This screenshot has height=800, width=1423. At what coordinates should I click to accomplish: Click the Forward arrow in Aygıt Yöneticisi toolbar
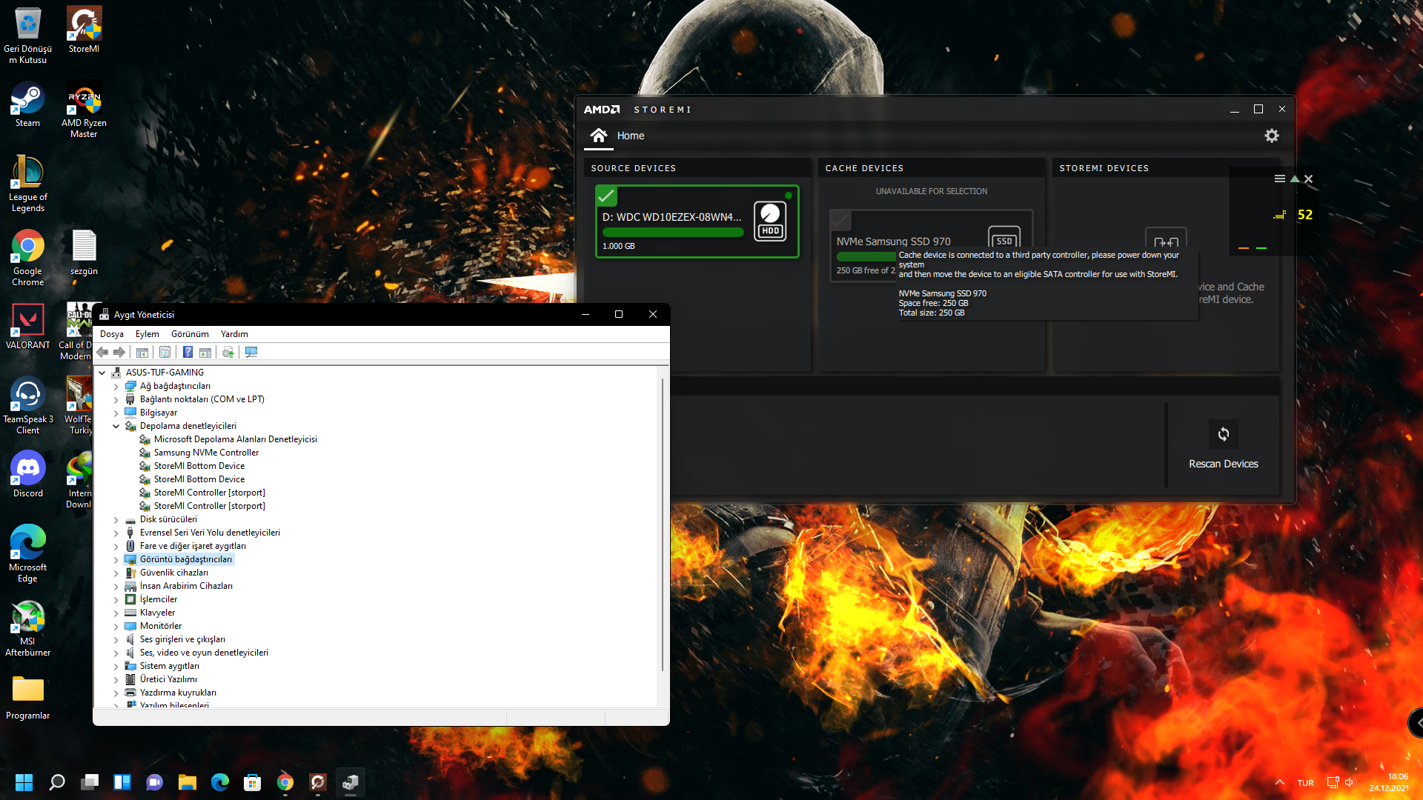coord(119,353)
